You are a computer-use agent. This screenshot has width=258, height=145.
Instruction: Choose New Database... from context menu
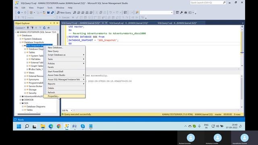[x=64, y=48]
